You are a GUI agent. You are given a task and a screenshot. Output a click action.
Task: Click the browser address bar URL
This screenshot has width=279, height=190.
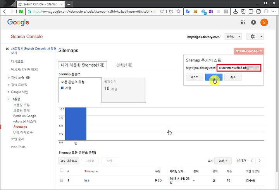[94, 12]
